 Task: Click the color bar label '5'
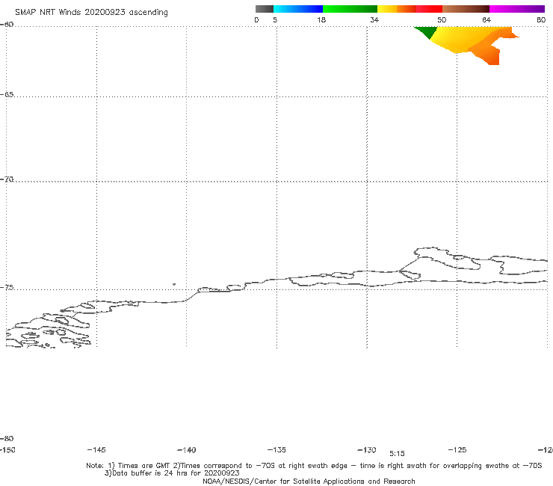(x=275, y=19)
